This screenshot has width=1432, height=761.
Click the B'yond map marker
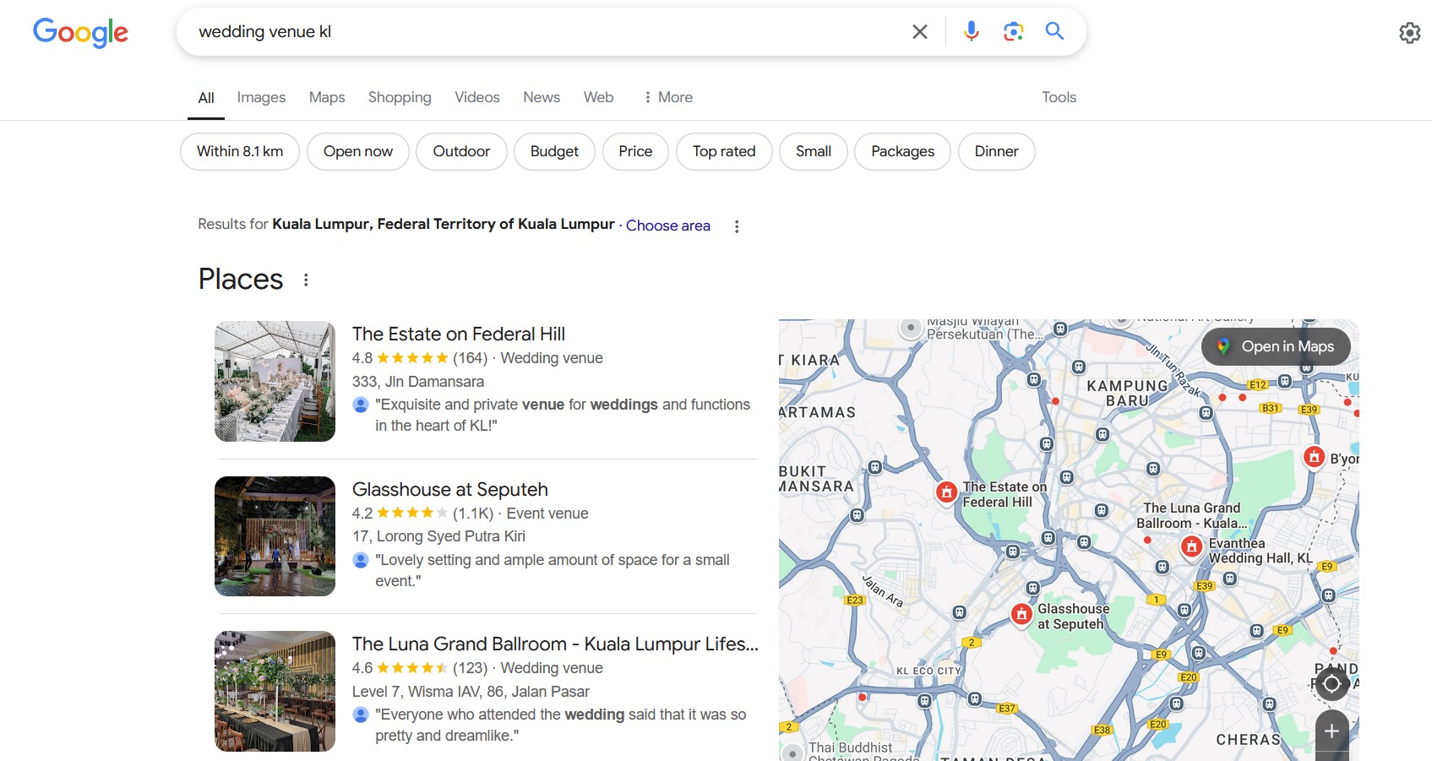click(1314, 457)
